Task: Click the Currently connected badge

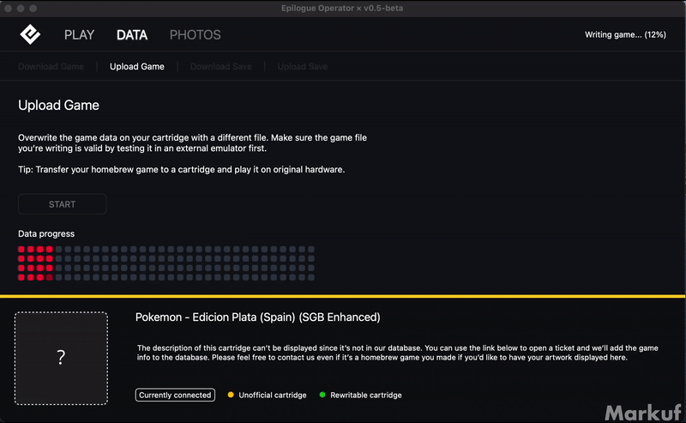Action: [x=175, y=395]
